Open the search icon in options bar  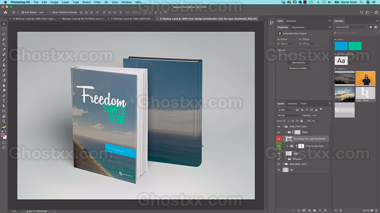click(x=361, y=12)
